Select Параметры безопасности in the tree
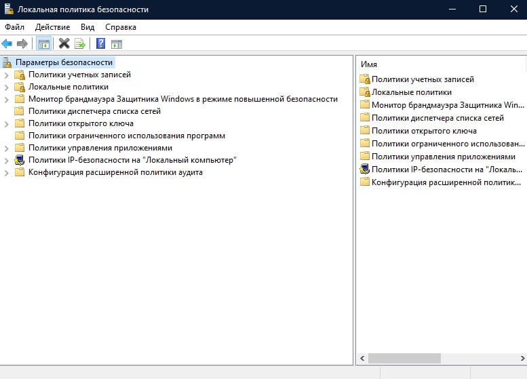Image resolution: width=527 pixels, height=379 pixels. (x=64, y=62)
